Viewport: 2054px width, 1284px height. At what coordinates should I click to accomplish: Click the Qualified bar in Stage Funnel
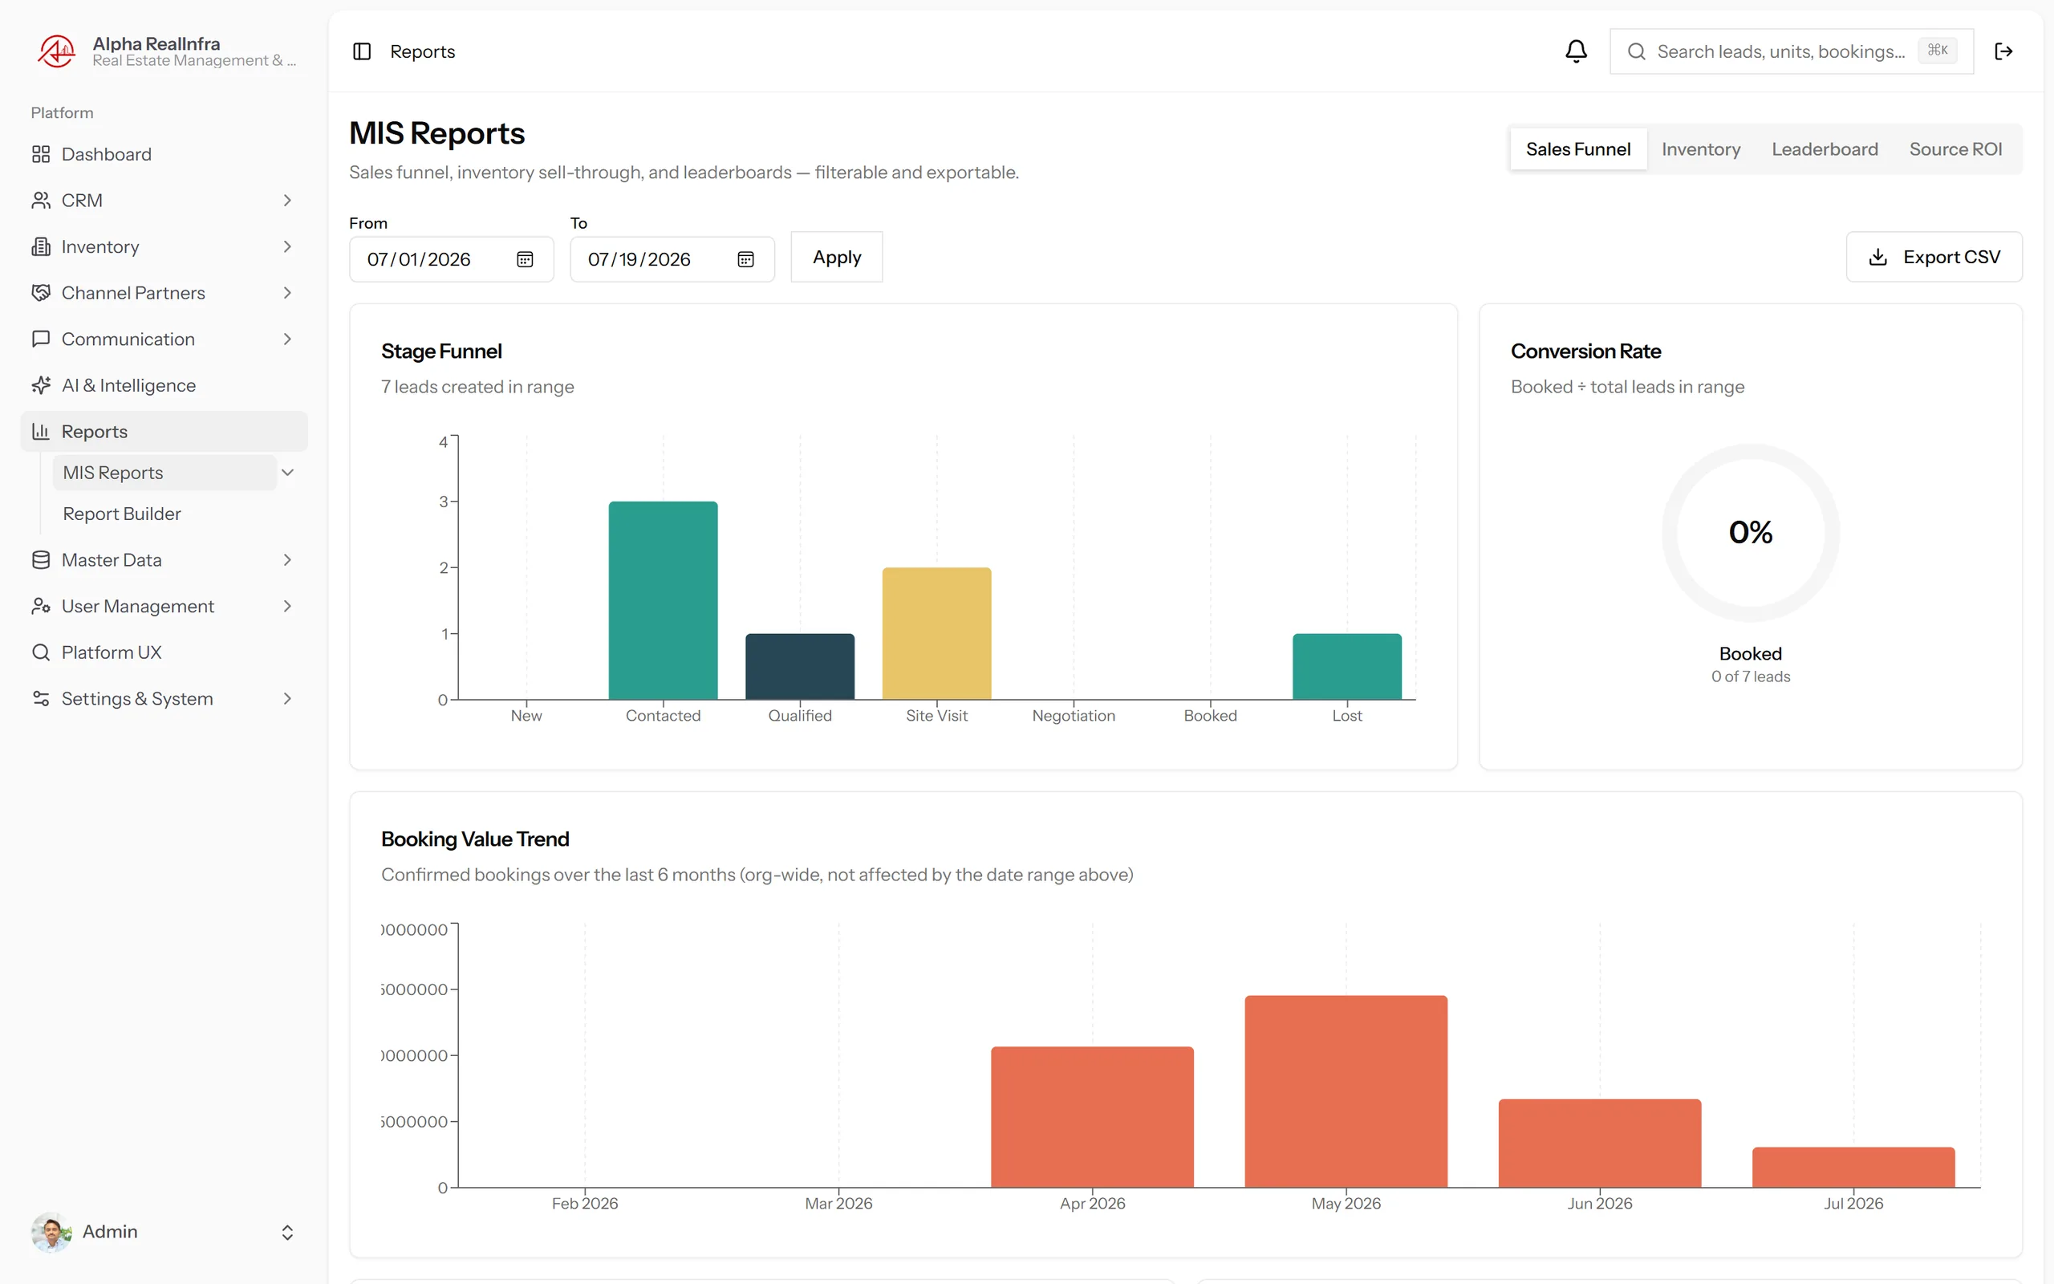click(799, 667)
